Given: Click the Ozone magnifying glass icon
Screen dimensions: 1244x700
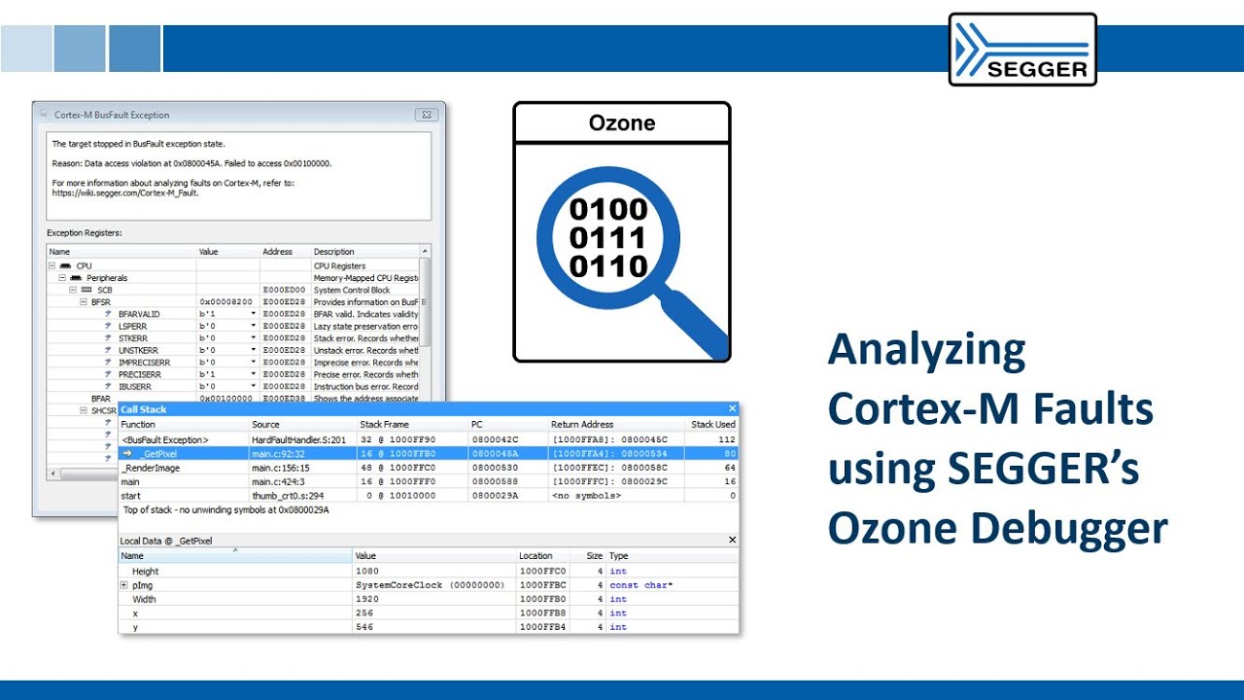Looking at the screenshot, I should (633, 261).
